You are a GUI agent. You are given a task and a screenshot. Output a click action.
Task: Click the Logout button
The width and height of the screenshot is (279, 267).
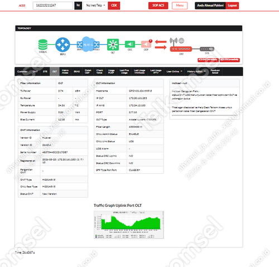[x=232, y=6]
